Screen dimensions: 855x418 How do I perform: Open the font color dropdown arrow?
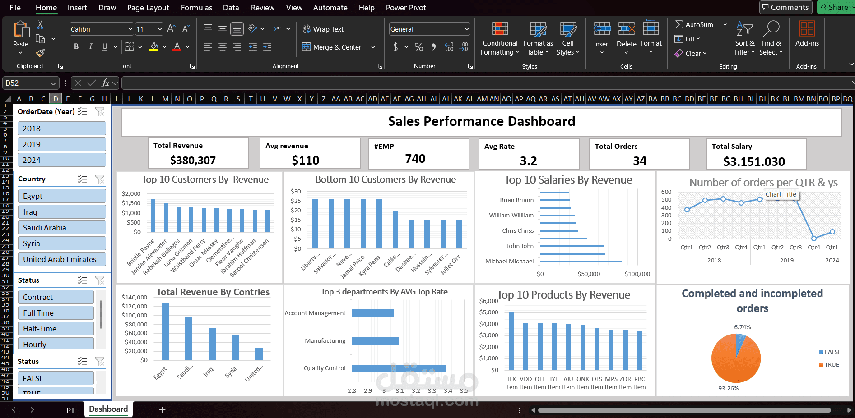pyautogui.click(x=188, y=47)
